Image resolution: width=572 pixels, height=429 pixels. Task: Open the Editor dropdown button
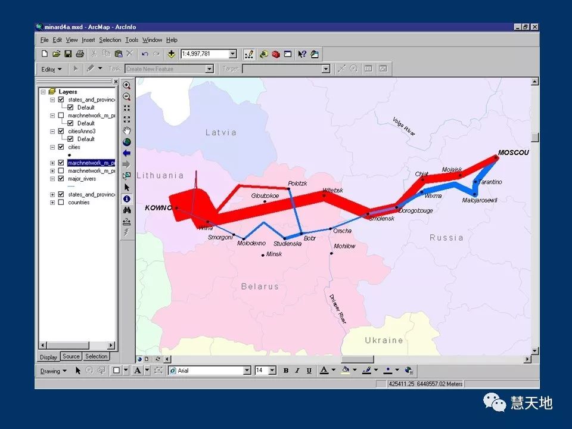point(52,69)
